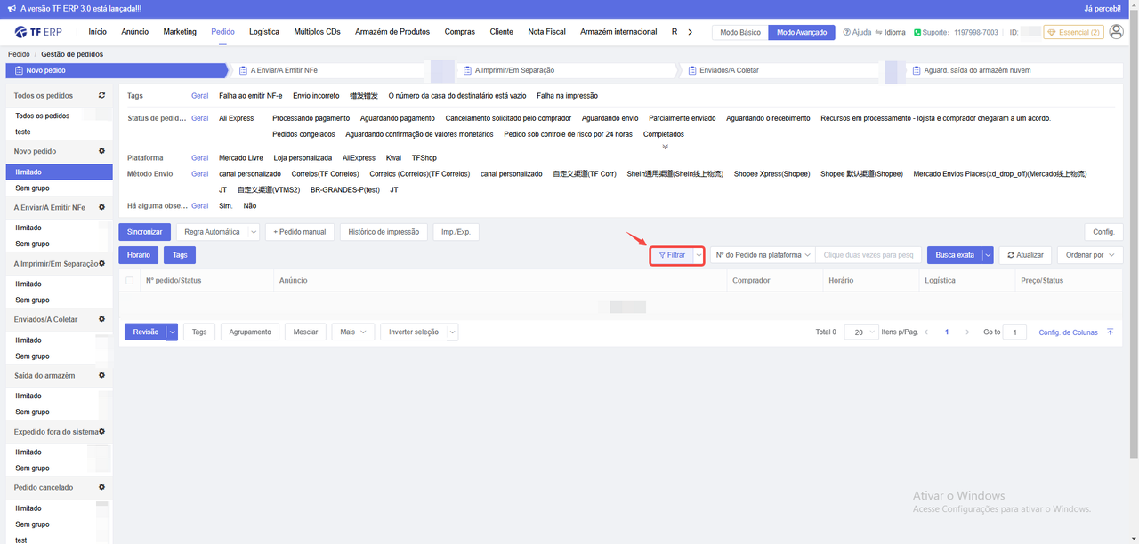Open the Nota Fiscal menu

coord(546,32)
